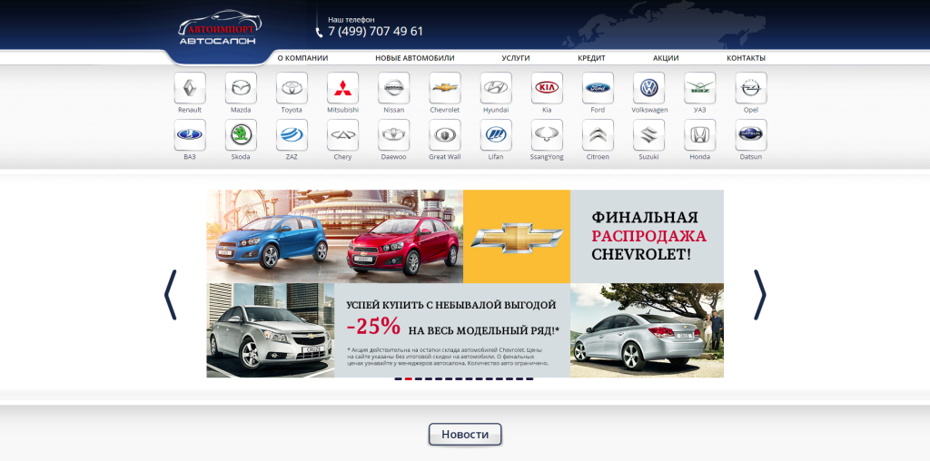Open the Chevrolet final sale banner
This screenshot has height=461, width=930.
[465, 283]
